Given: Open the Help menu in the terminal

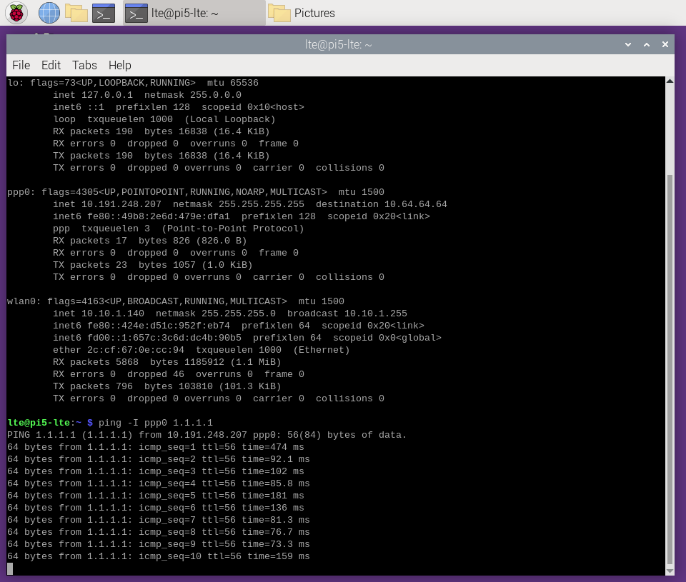Looking at the screenshot, I should pos(119,65).
